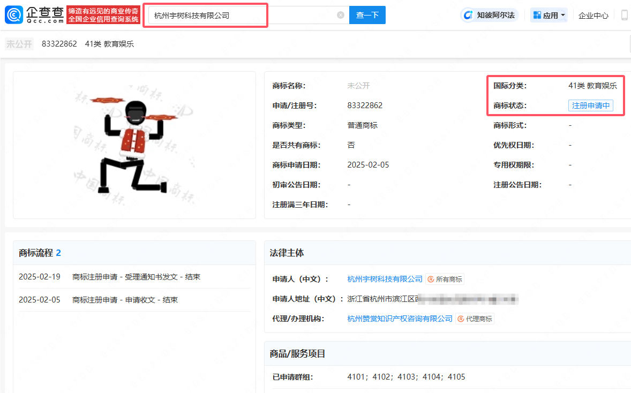Click the 代理商标 badge beside the agency
631x393 pixels.
pyautogui.click(x=475, y=319)
